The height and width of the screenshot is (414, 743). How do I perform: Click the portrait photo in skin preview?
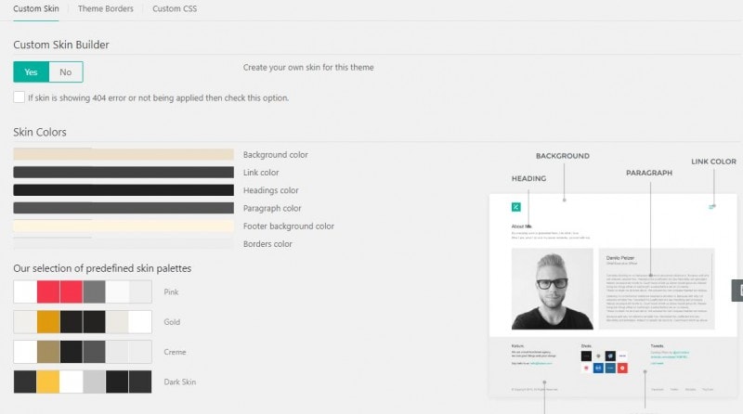pyautogui.click(x=552, y=288)
